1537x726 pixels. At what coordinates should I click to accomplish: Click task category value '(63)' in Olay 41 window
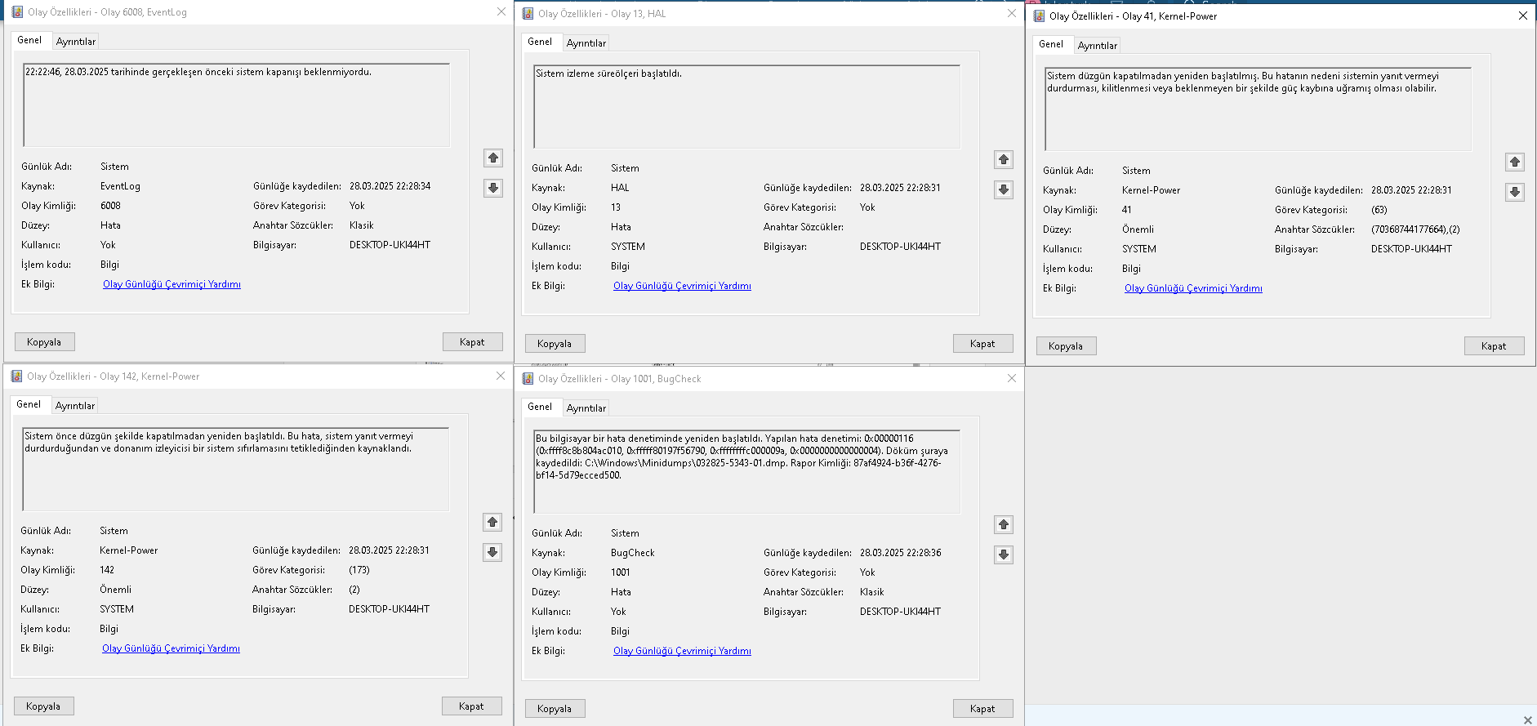[x=1379, y=210]
